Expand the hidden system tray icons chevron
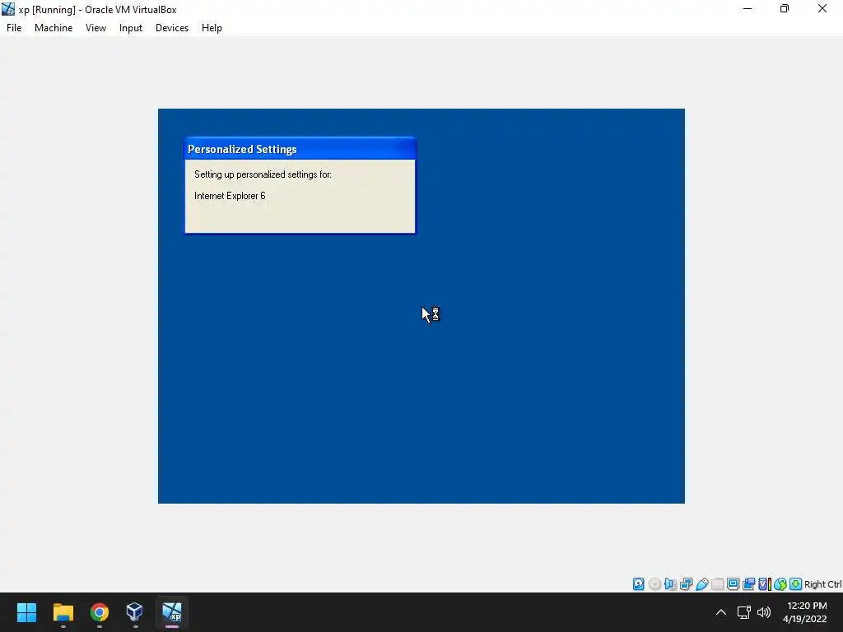 (721, 612)
